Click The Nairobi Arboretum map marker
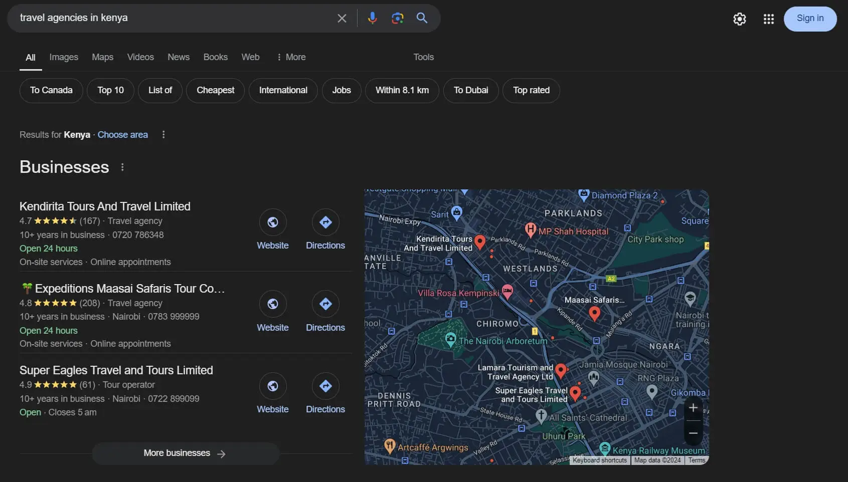 (x=450, y=340)
